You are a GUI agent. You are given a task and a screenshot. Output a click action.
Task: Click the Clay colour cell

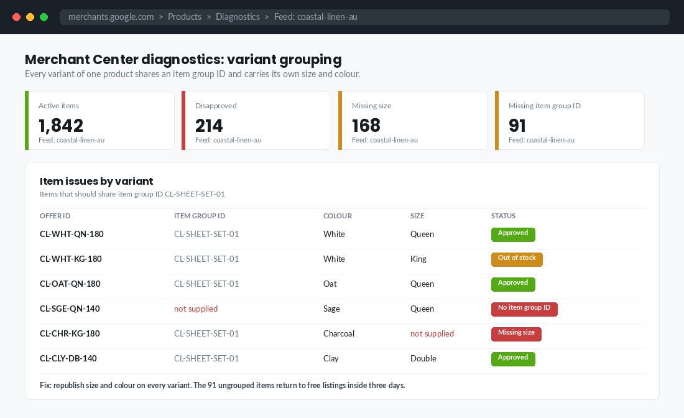tap(331, 359)
